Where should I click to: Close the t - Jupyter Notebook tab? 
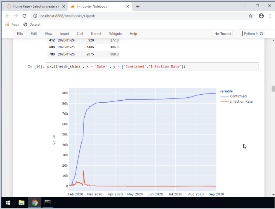tap(128, 6)
